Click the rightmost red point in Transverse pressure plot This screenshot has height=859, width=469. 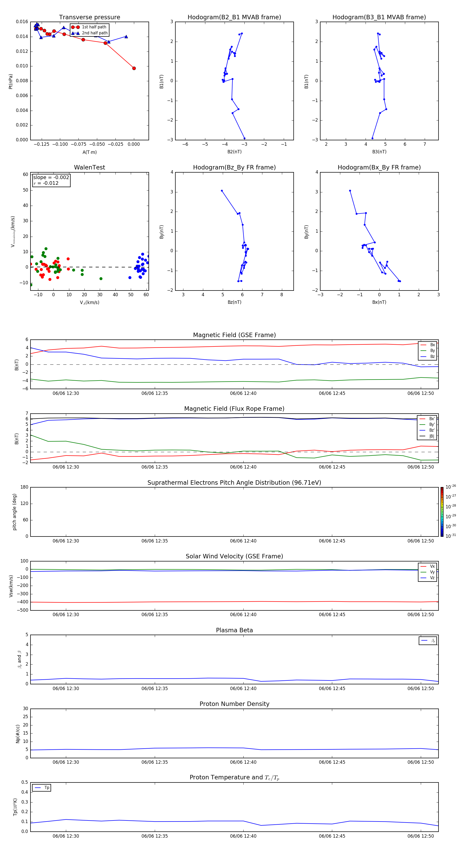[134, 68]
